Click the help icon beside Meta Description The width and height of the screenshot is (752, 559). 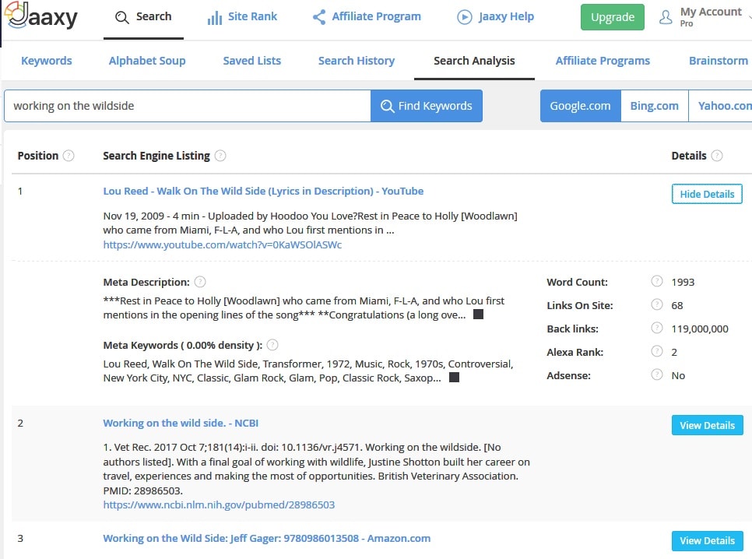coord(200,282)
